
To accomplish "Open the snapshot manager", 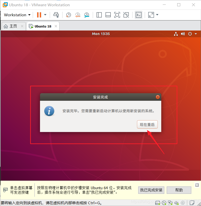I will 86,15.
